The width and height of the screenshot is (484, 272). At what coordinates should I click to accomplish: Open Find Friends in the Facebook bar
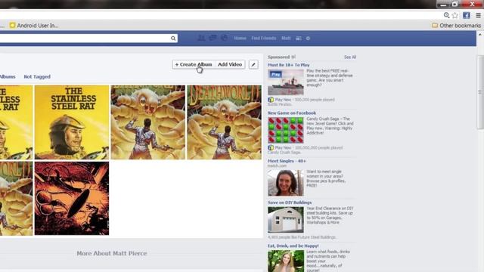coord(264,39)
